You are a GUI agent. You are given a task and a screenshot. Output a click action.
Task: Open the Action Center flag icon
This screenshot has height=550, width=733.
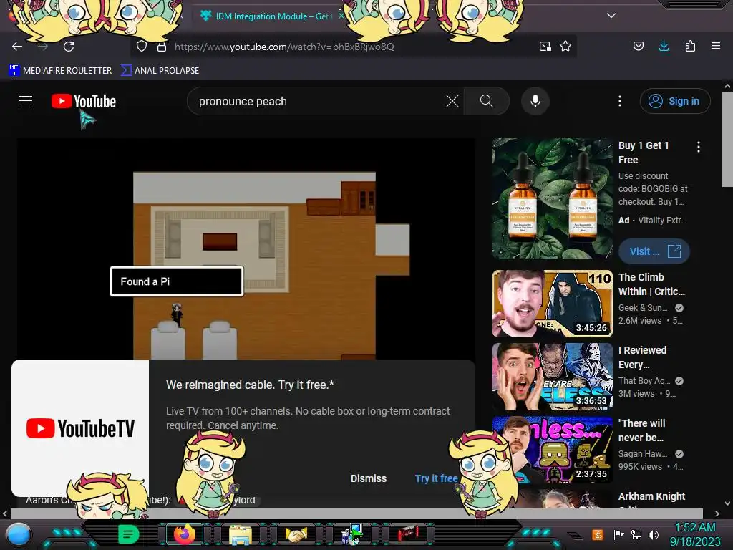coord(618,534)
